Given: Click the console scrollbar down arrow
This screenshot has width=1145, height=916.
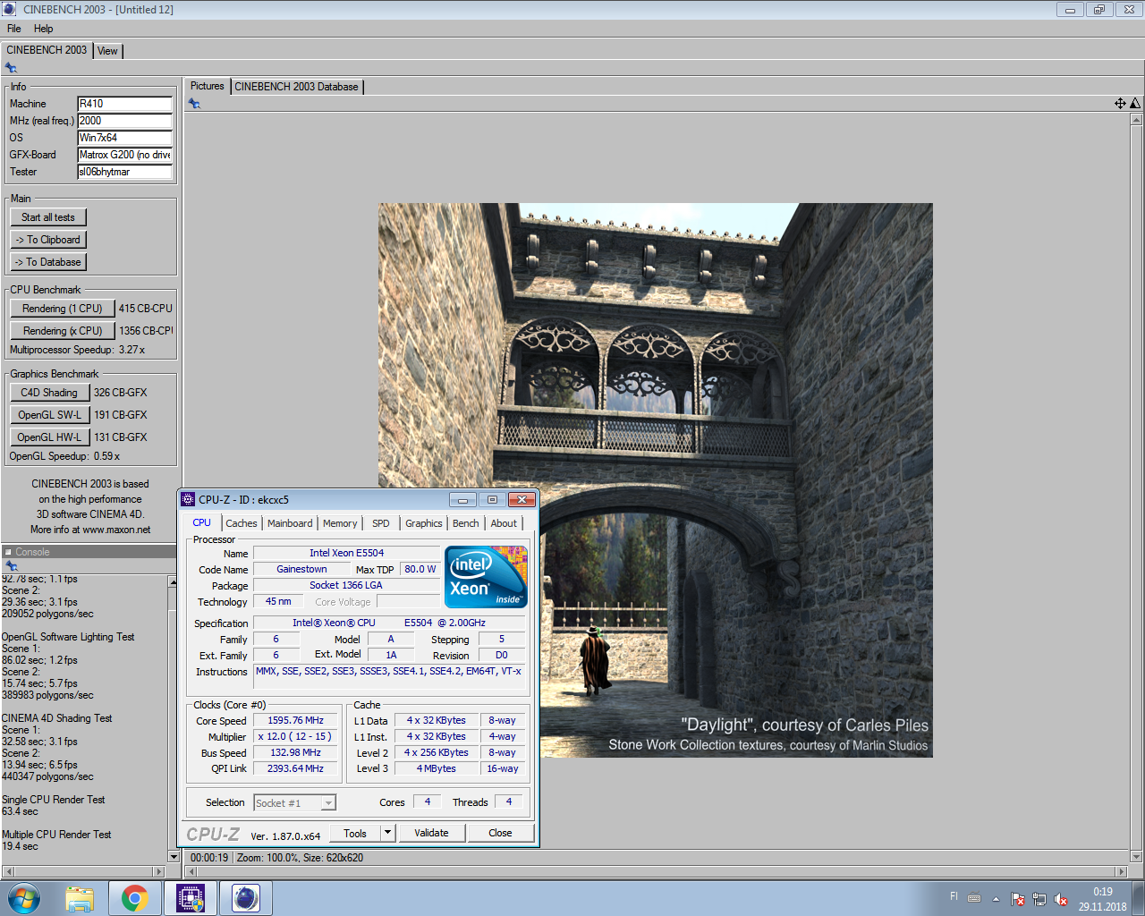Looking at the screenshot, I should point(173,857).
